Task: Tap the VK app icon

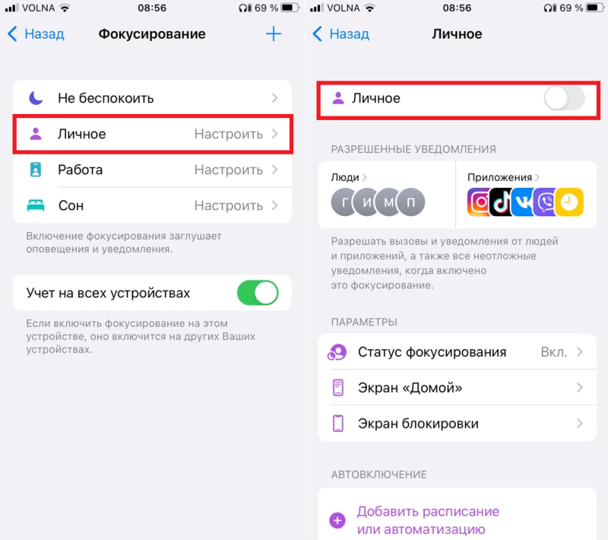Action: pos(523,202)
